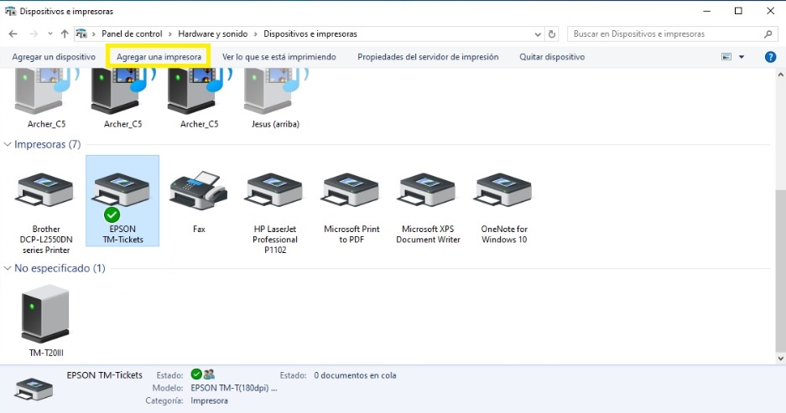Viewport: 786px width, 413px height.
Task: Click the No especificado (1) header text
Action: (x=60, y=268)
